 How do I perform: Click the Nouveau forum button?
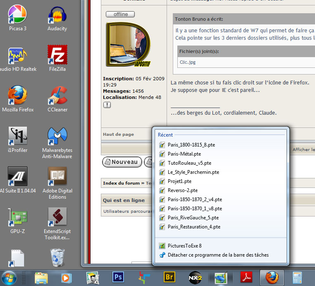(x=122, y=162)
